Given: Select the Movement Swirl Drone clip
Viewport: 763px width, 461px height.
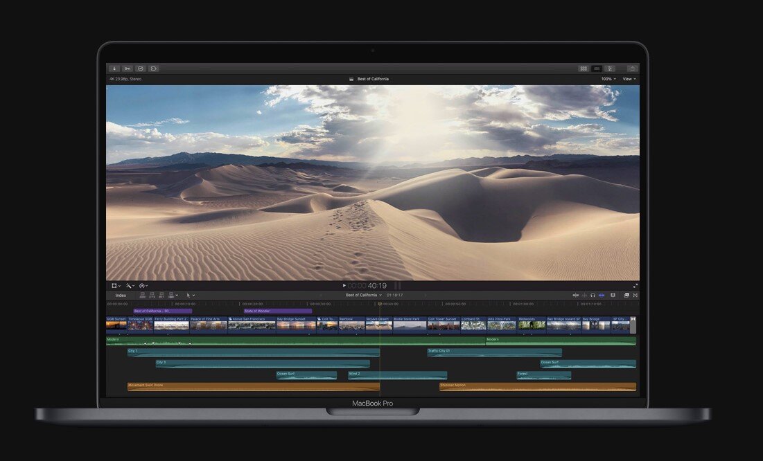Looking at the screenshot, I should click(x=254, y=387).
